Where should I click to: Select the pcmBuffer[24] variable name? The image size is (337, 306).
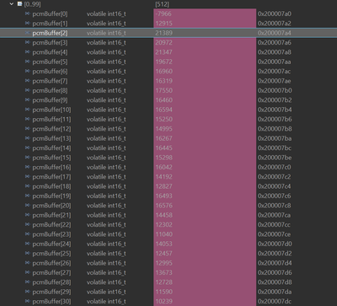[51, 244]
